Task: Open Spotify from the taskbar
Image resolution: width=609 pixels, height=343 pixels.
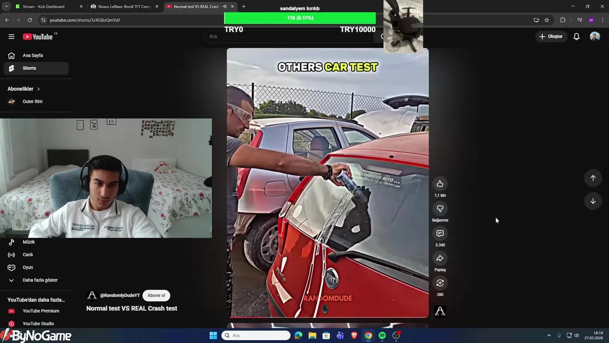Action: click(x=382, y=335)
